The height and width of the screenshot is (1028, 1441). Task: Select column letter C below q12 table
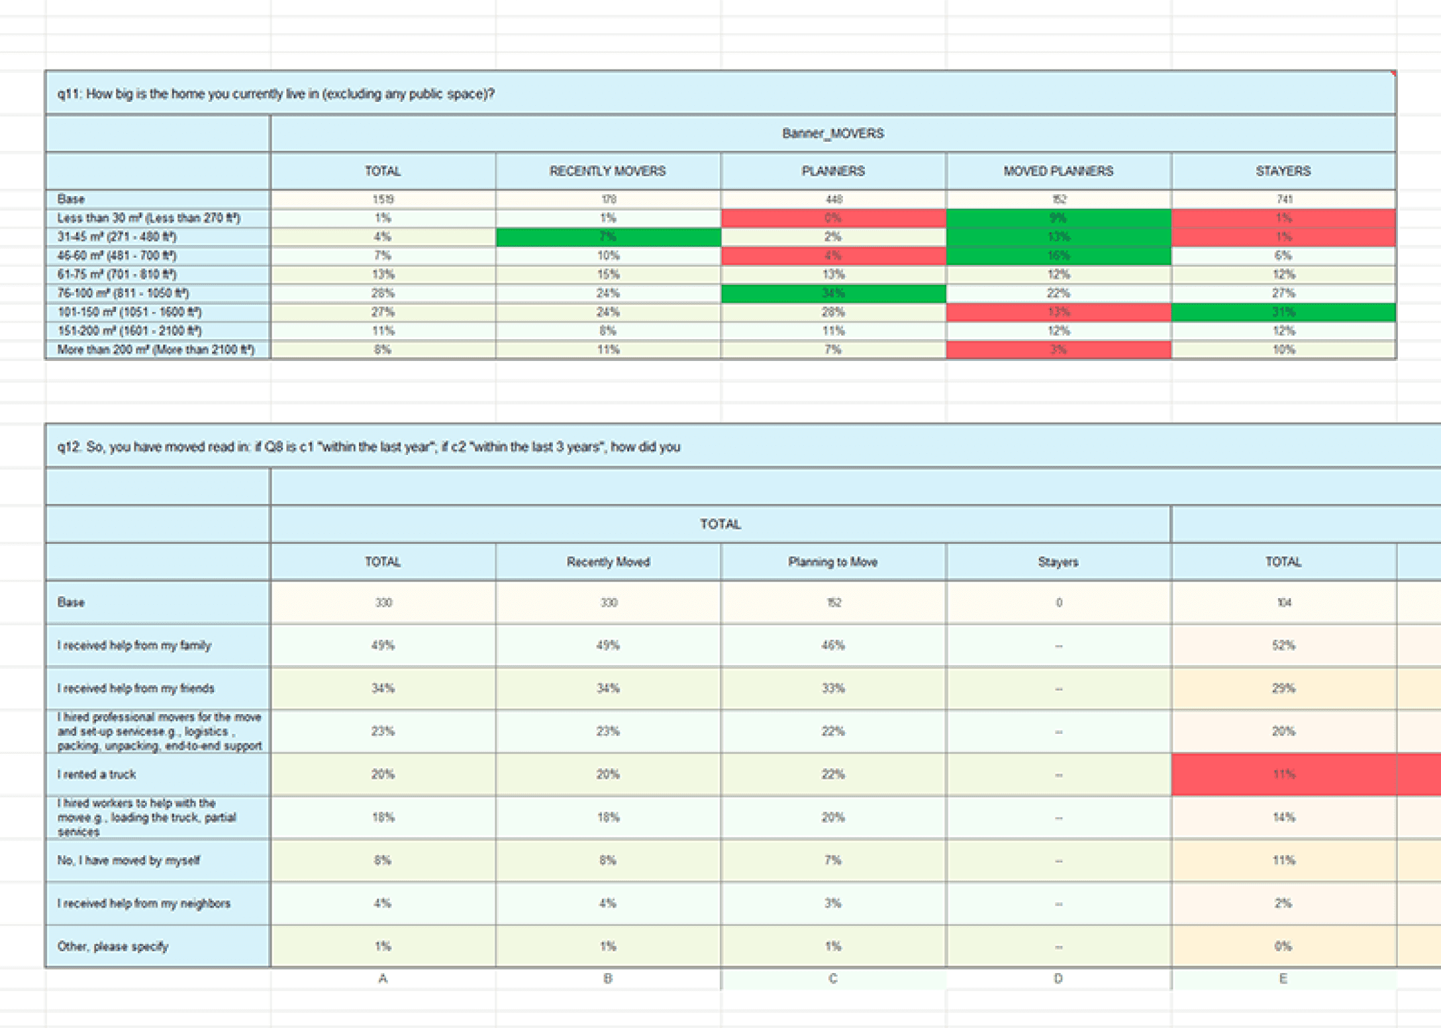pos(832,979)
